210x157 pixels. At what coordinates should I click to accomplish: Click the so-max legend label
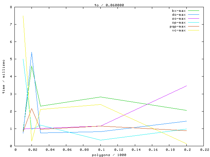[x=179, y=18]
